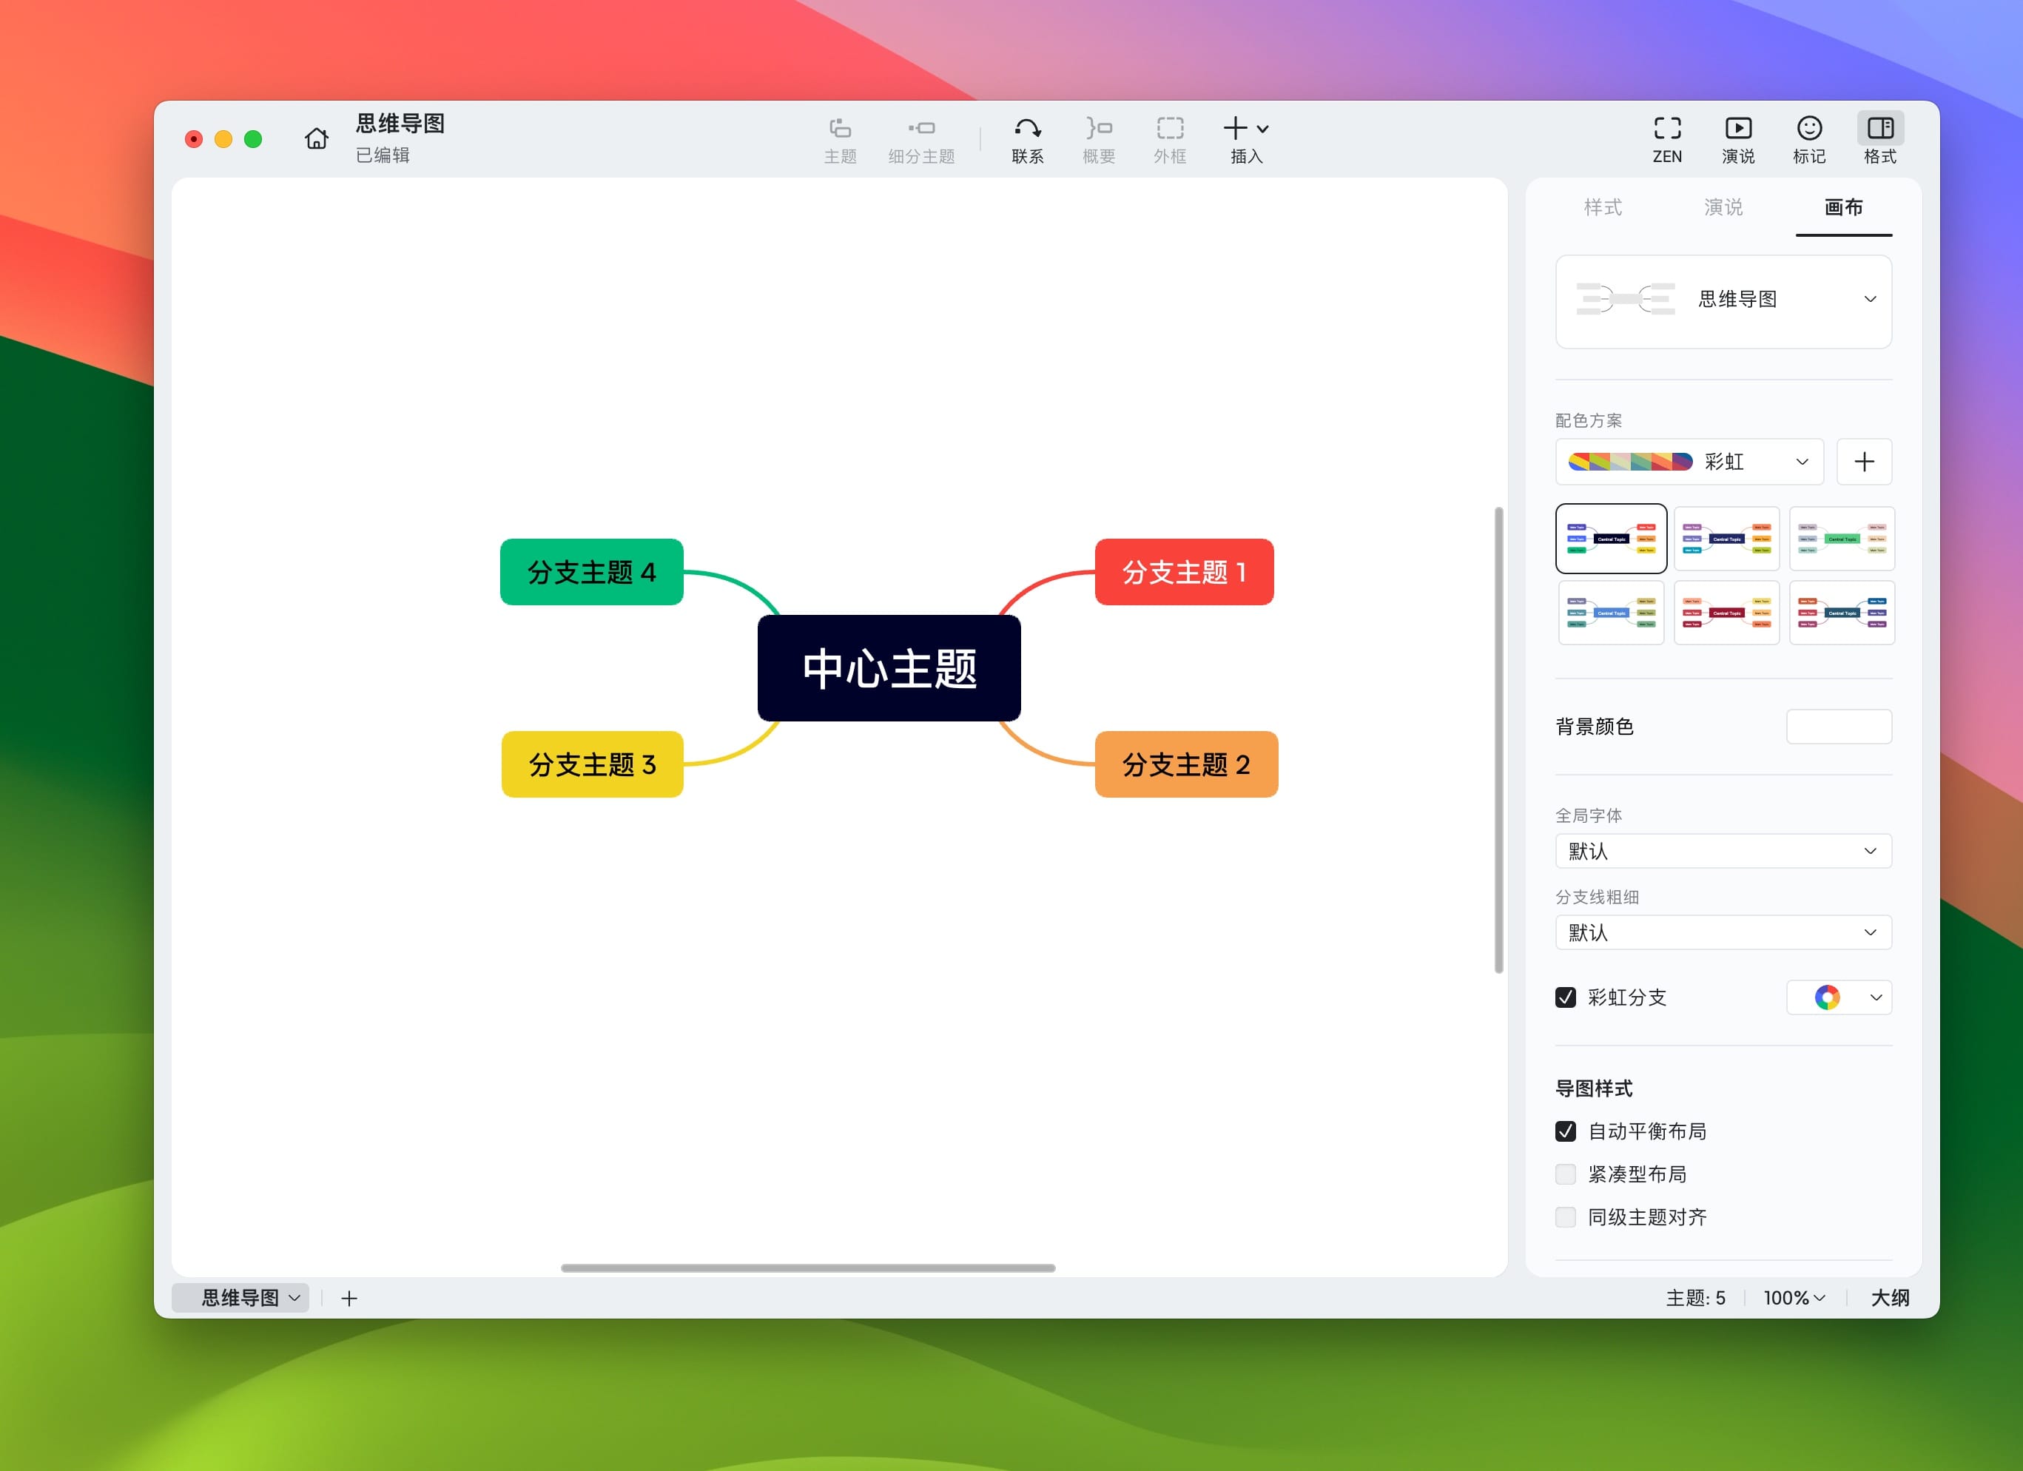Select the 中心主题 central topic node
This screenshot has height=1471, width=2023.
[889, 668]
